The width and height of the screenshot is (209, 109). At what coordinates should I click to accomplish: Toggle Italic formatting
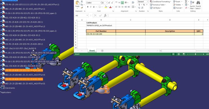(91, 7)
